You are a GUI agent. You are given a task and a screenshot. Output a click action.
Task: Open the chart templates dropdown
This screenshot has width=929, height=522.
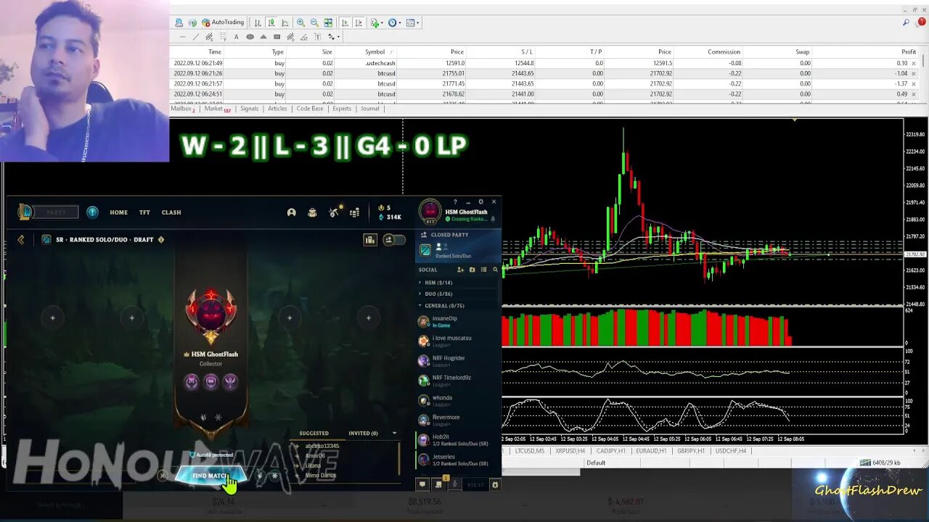point(412,22)
